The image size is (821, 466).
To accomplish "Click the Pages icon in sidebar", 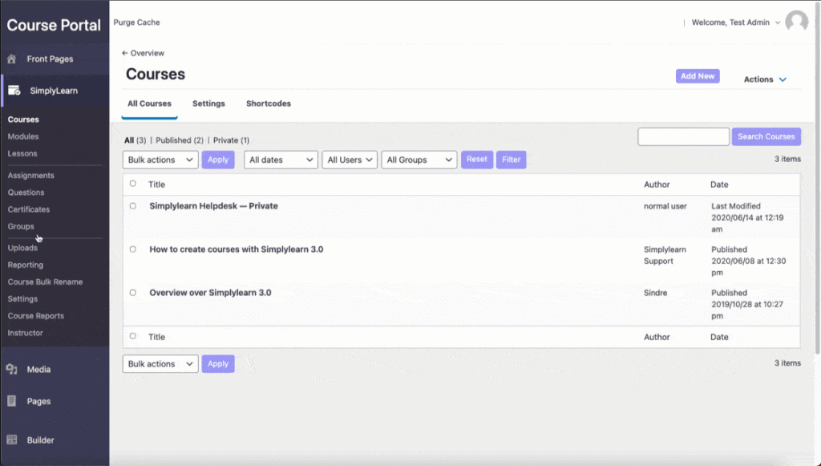I will (x=12, y=401).
